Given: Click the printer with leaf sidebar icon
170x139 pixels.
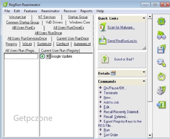Looking at the screenshot, I should 161,90.
